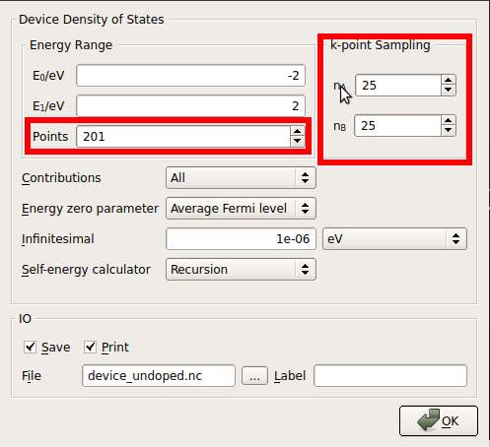
Task: Click the E1/eV input field
Action: pyautogui.click(x=190, y=106)
